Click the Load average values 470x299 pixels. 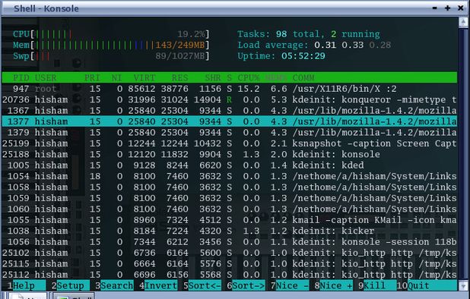coord(353,45)
